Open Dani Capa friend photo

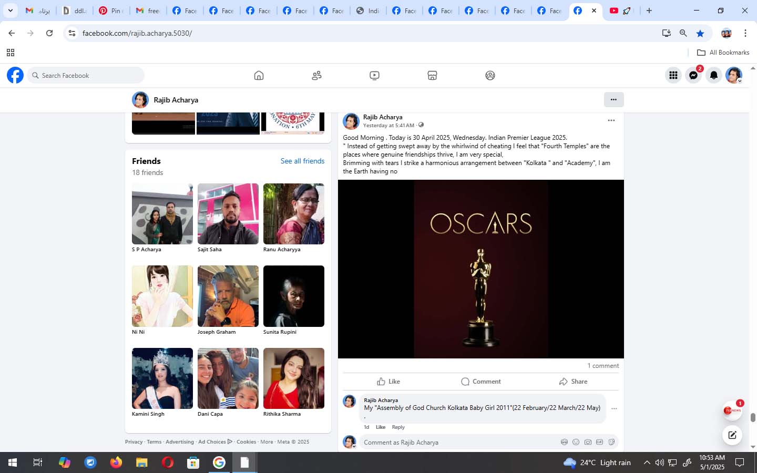228,378
